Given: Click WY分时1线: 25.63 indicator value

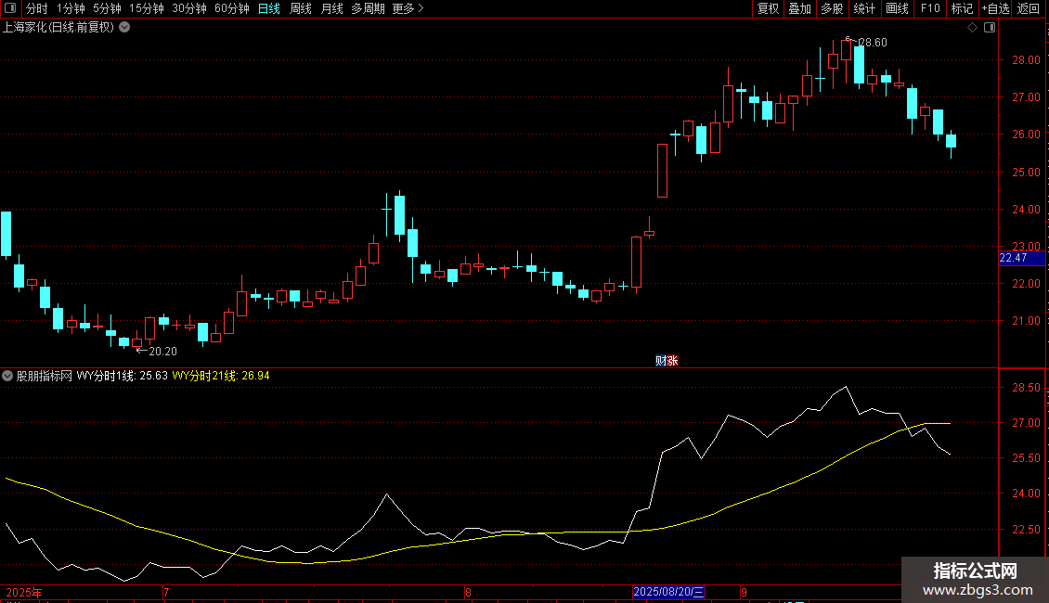Looking at the screenshot, I should pos(122,376).
